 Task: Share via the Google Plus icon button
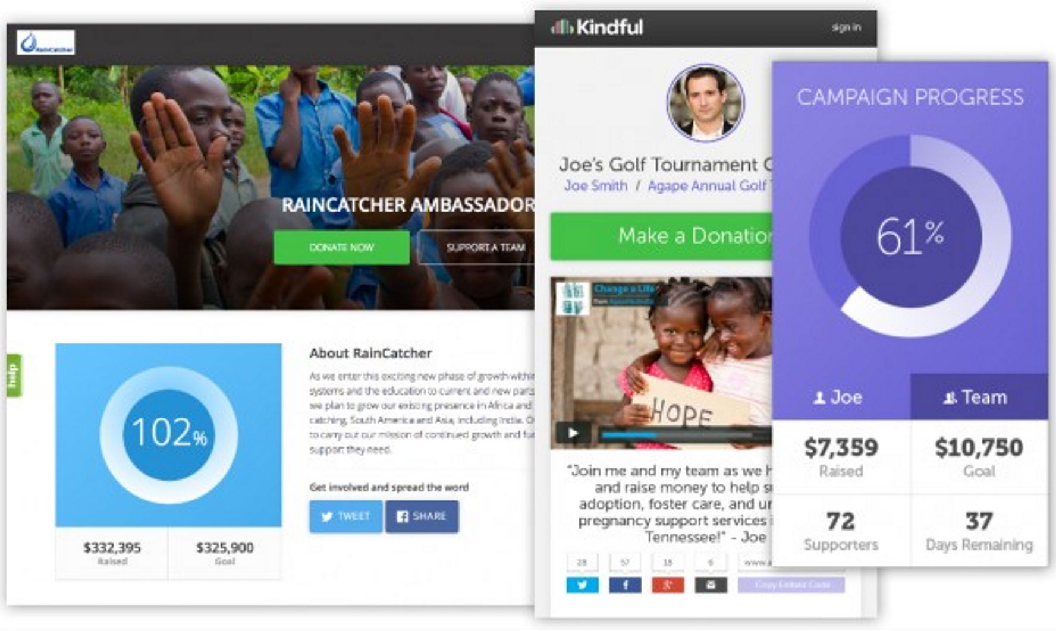pos(668,585)
